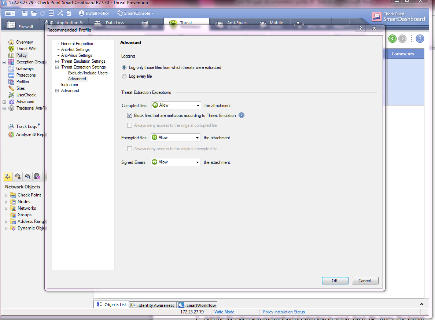Open the Encrypted files action dropdown

click(x=176, y=137)
